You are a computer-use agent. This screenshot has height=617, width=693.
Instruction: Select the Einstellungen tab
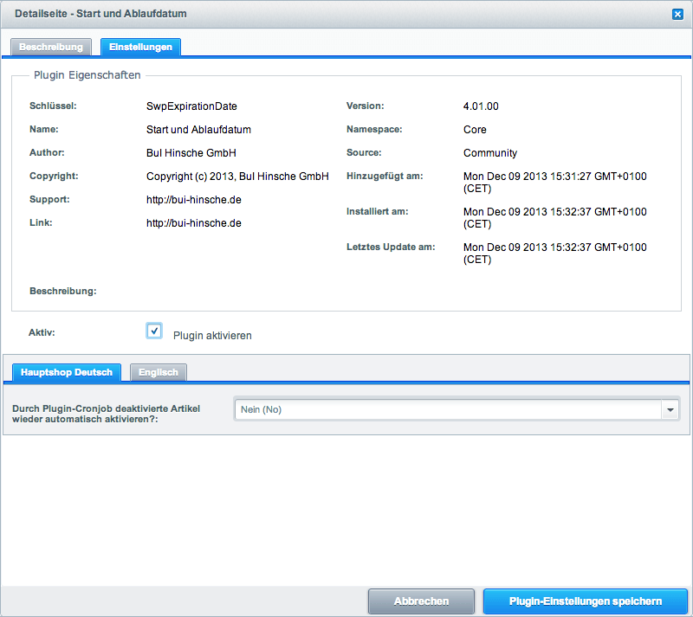(x=140, y=47)
